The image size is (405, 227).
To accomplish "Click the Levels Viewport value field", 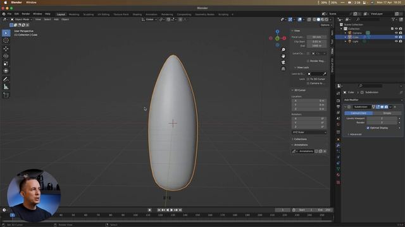I will click(x=382, y=119).
